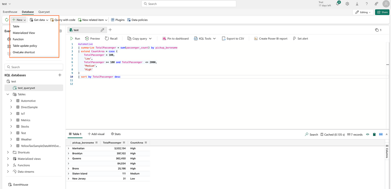Expand the Automotive table node
Image resolution: width=391 pixels, height=189 pixels.
[x=11, y=101]
